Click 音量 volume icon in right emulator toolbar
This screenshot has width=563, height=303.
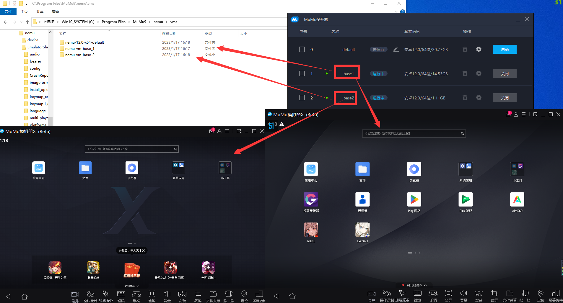[x=463, y=293]
